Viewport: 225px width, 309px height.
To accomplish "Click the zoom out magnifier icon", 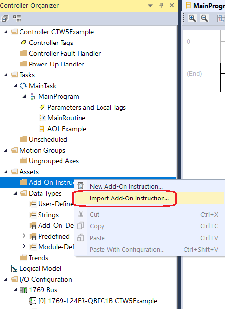I will coord(205,18).
